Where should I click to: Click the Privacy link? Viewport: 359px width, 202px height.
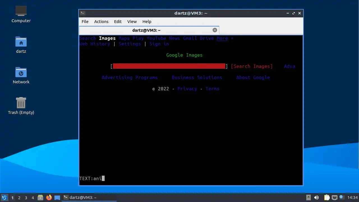click(x=187, y=89)
